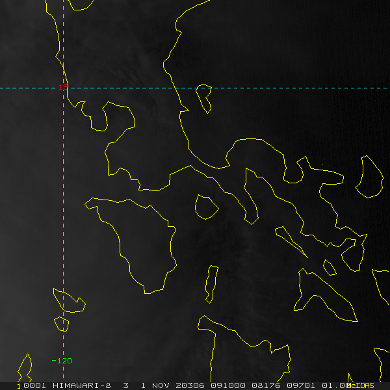The width and height of the screenshot is (390, 390).
Task: Click the 091000 time stamp in status line
Action: point(228,385)
